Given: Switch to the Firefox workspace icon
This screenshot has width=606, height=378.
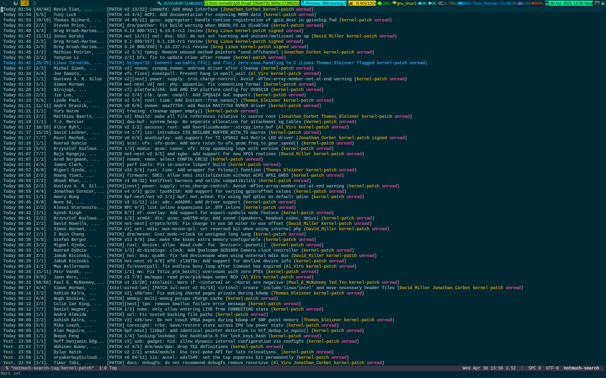Looking at the screenshot, I should 15,3.
